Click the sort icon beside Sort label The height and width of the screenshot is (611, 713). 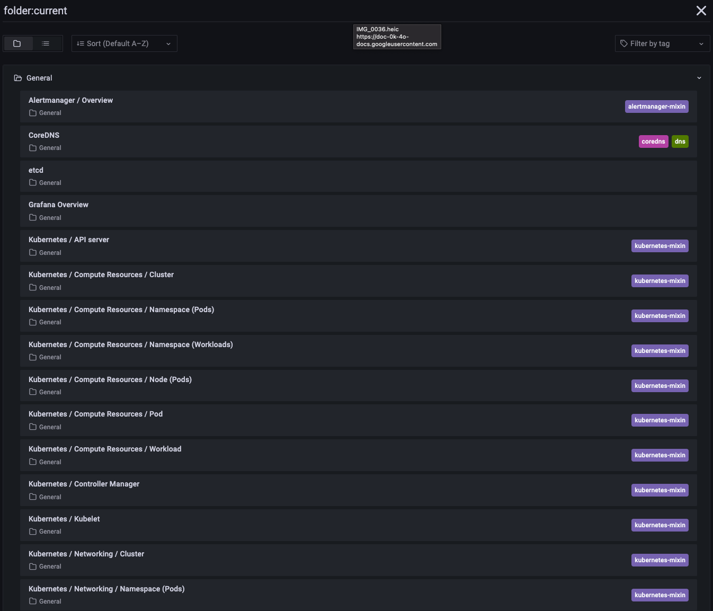81,43
